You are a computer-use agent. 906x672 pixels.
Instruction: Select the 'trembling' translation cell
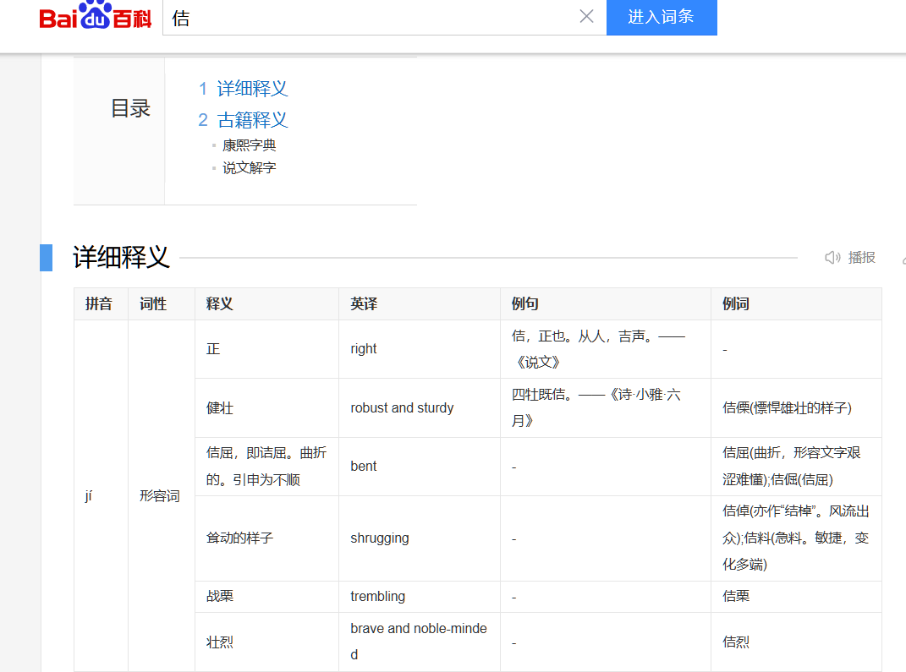420,597
